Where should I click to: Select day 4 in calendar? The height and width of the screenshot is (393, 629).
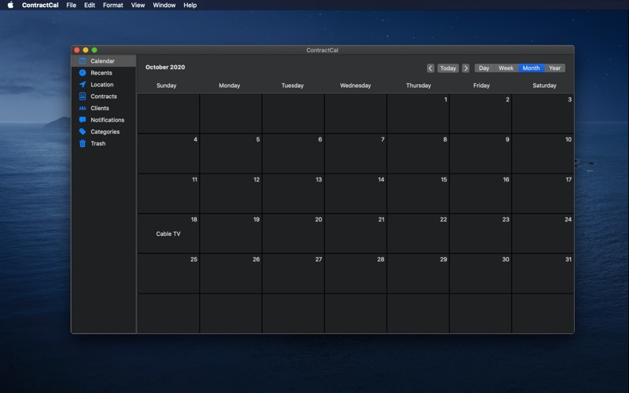click(x=168, y=153)
